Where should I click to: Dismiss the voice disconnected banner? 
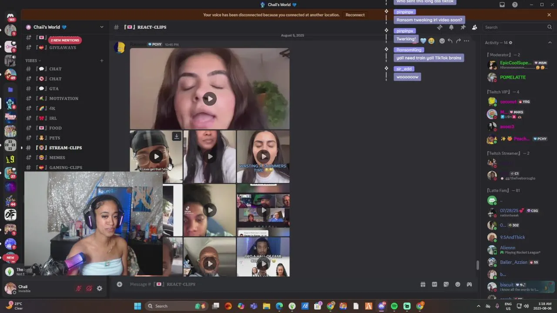(x=549, y=15)
